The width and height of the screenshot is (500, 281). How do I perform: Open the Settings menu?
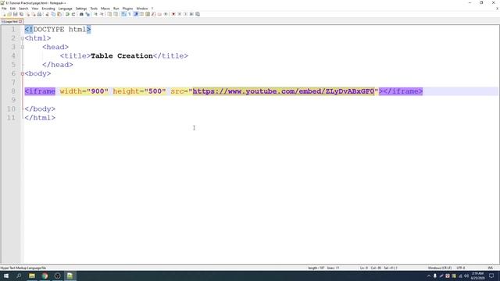(x=81, y=9)
